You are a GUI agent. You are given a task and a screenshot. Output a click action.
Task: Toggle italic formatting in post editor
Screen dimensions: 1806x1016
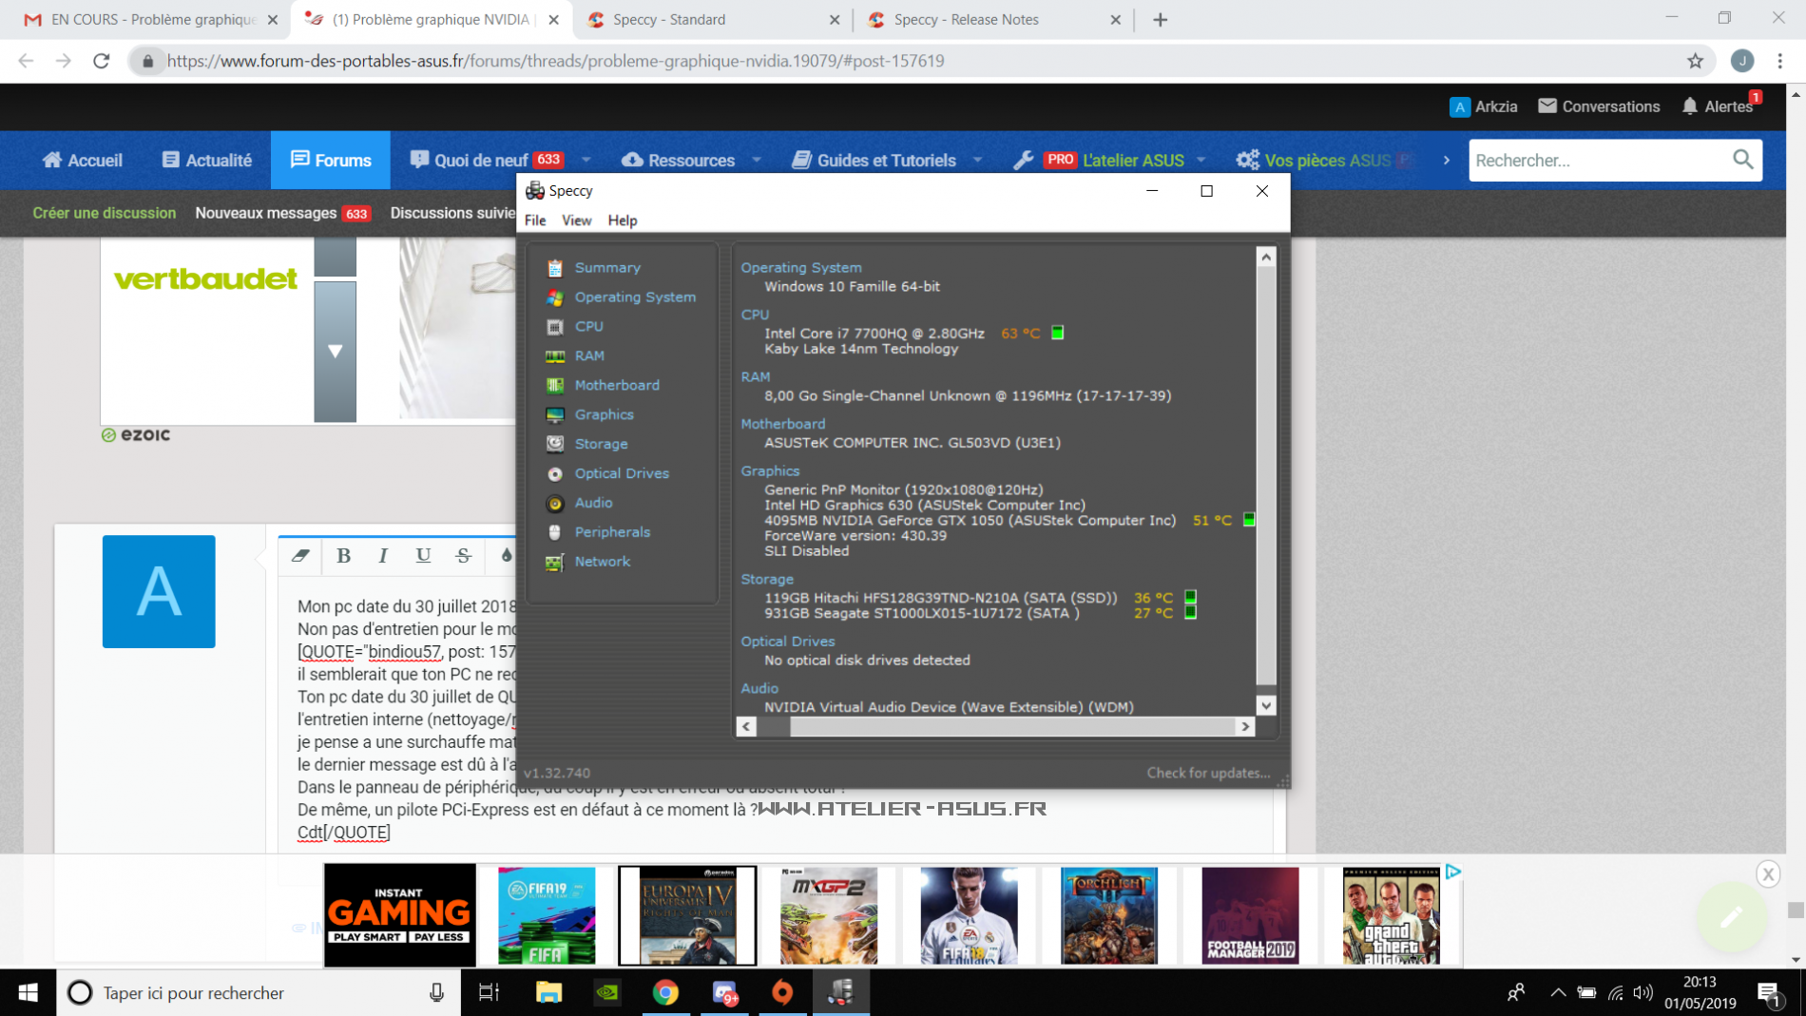(383, 556)
